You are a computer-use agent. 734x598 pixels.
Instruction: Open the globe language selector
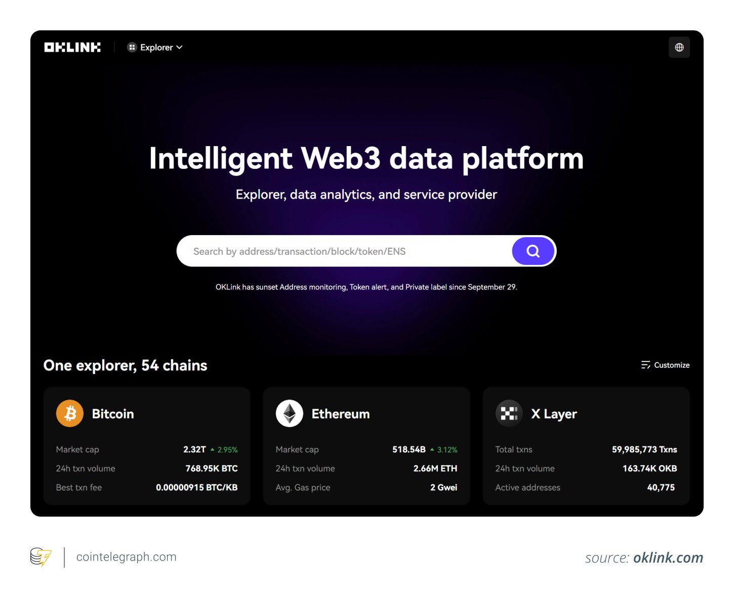pyautogui.click(x=679, y=48)
